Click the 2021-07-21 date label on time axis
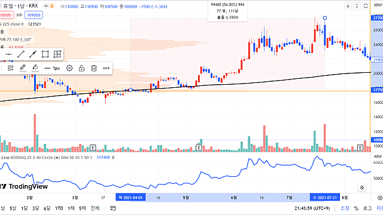 tap(324, 198)
